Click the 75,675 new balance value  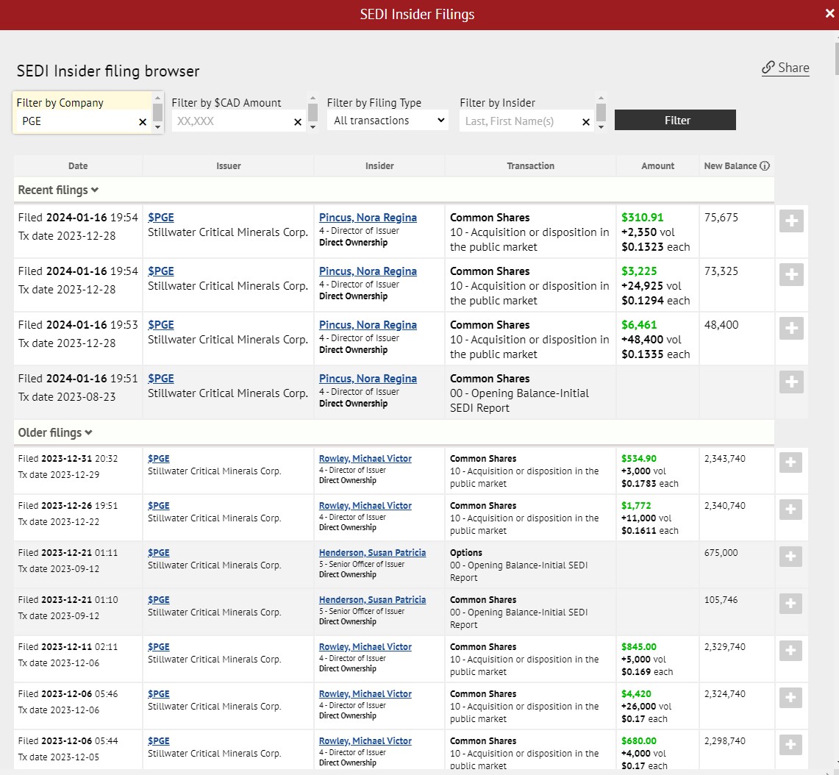(721, 218)
